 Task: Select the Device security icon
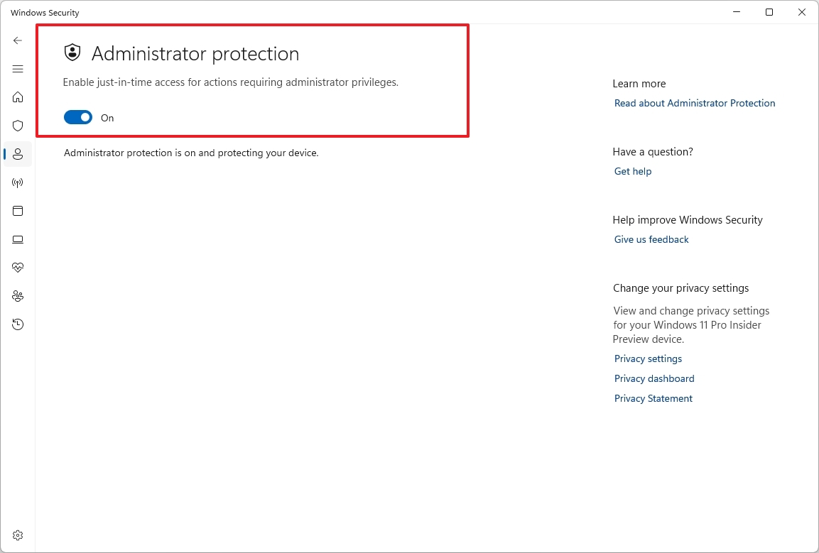coord(17,239)
